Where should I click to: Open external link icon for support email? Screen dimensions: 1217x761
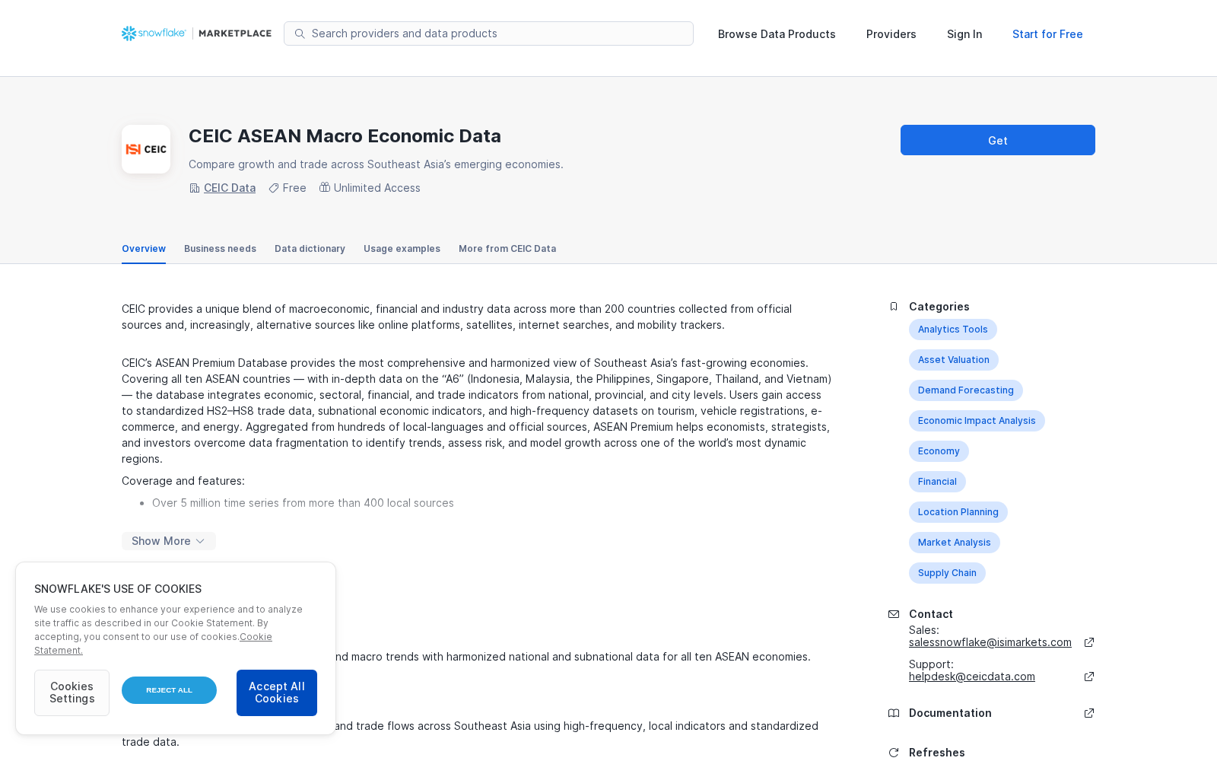click(x=1089, y=677)
